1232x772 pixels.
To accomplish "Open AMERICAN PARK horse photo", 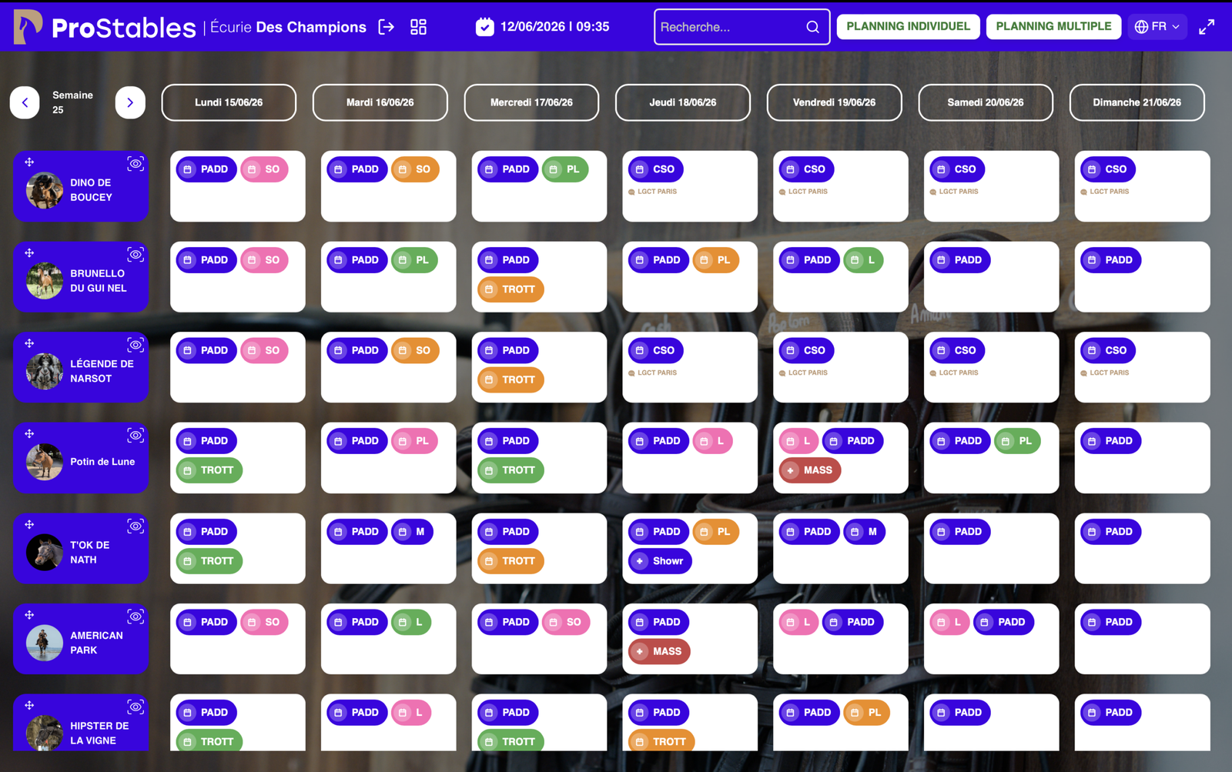I will click(45, 643).
